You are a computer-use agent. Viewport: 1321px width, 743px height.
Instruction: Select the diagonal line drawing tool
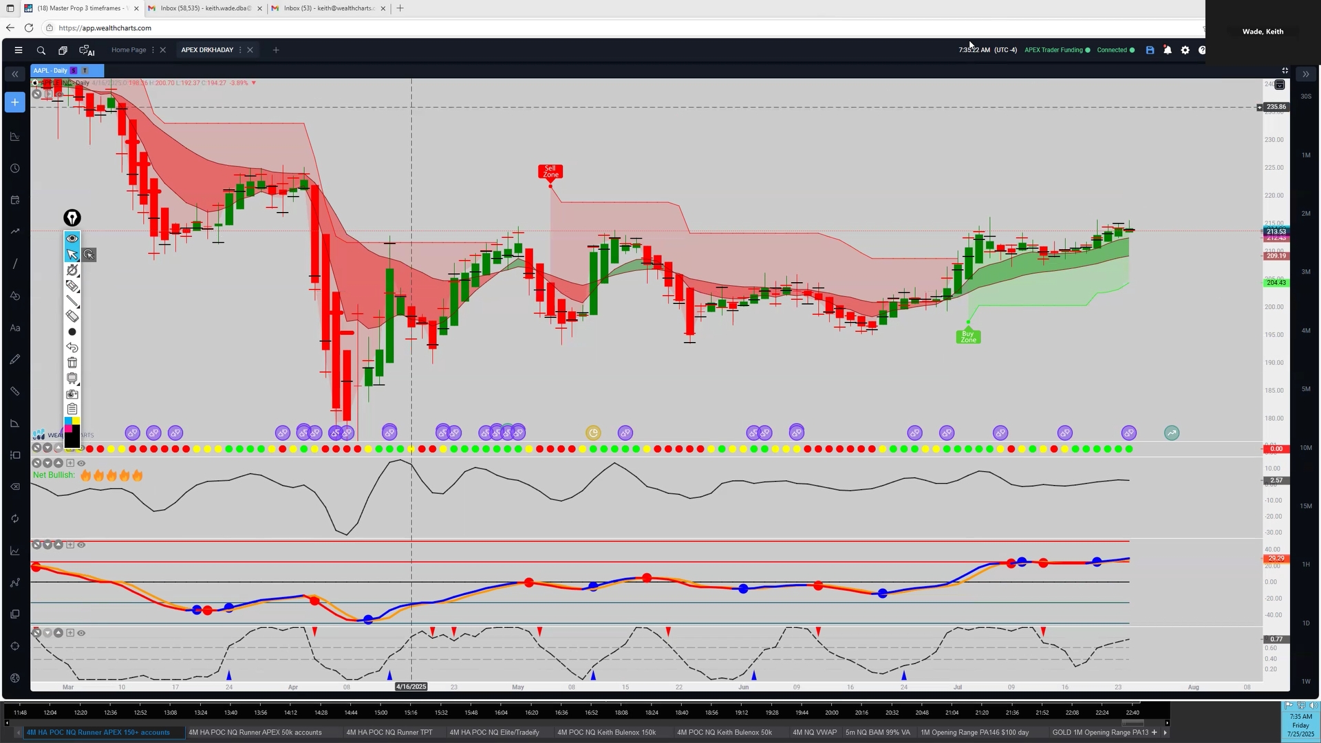(x=72, y=301)
